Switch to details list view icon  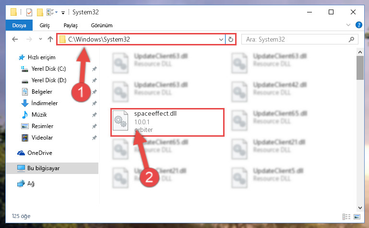346,217
